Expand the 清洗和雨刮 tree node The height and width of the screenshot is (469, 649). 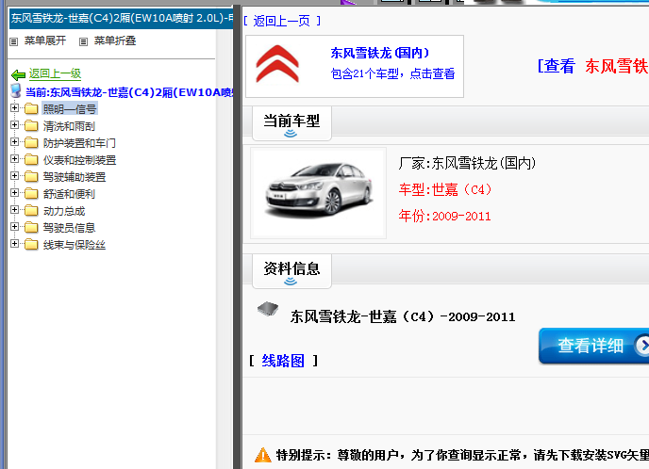click(x=14, y=125)
